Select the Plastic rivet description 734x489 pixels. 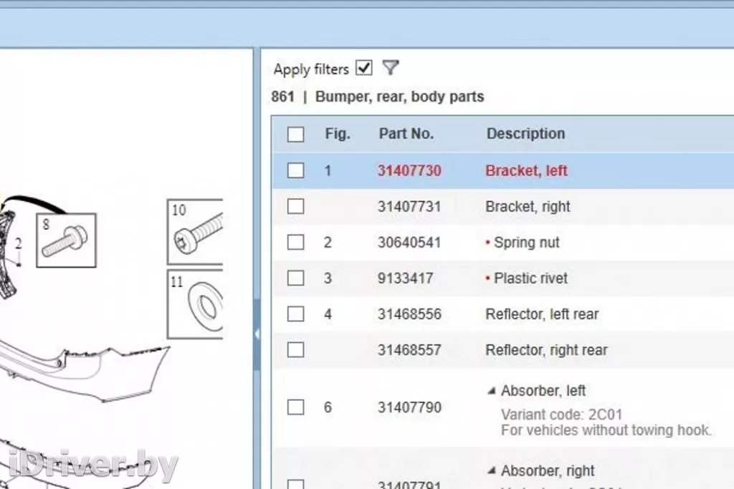pos(531,279)
